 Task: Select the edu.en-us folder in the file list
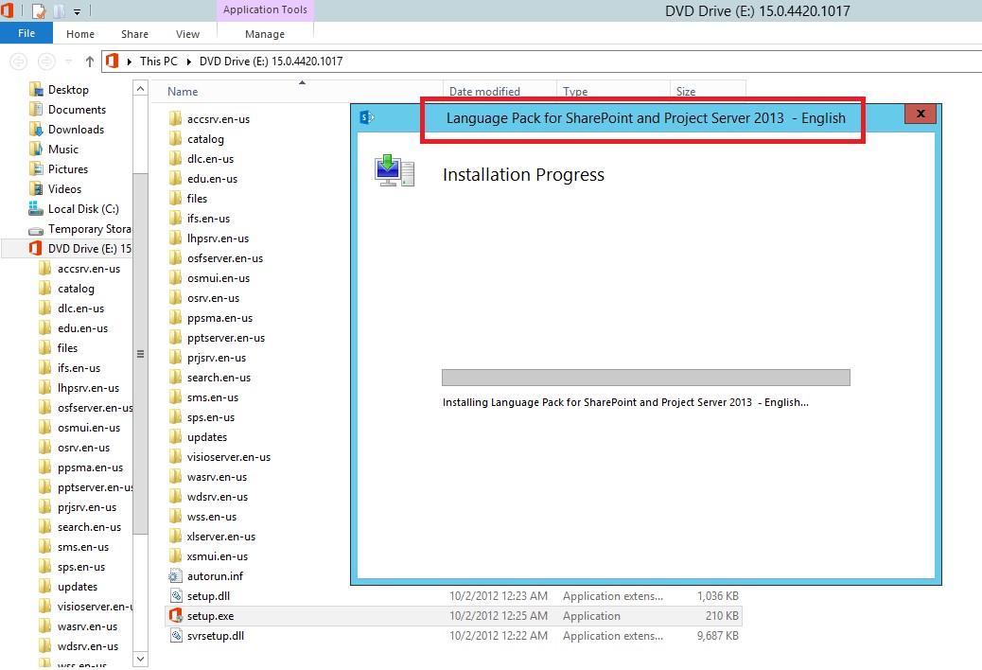point(212,179)
